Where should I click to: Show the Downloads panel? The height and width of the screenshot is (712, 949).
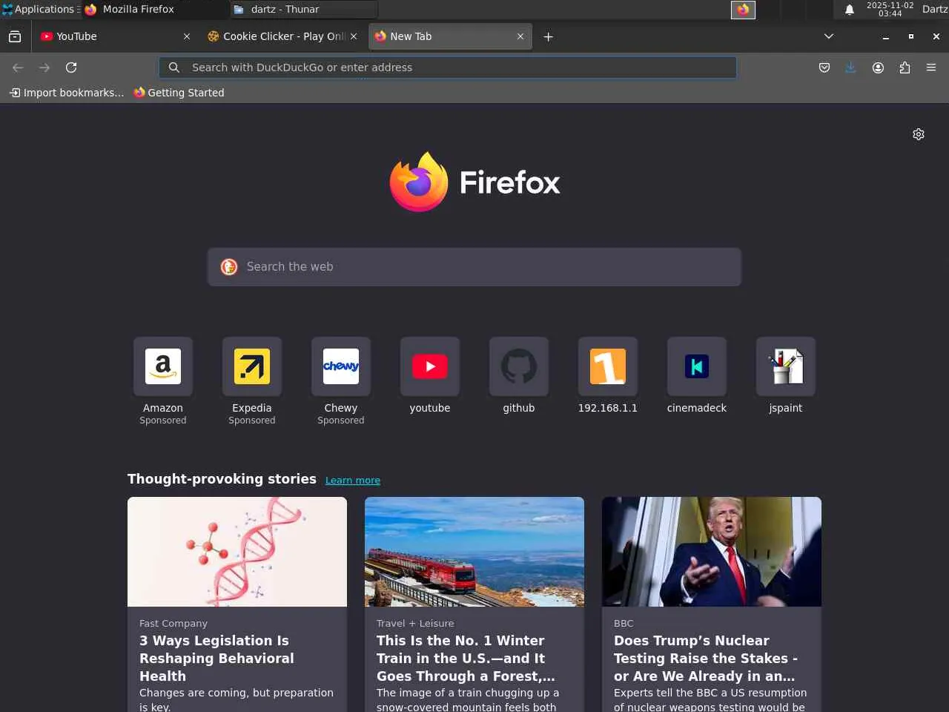(850, 67)
